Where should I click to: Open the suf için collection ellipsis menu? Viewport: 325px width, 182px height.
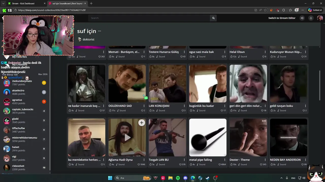(x=100, y=31)
